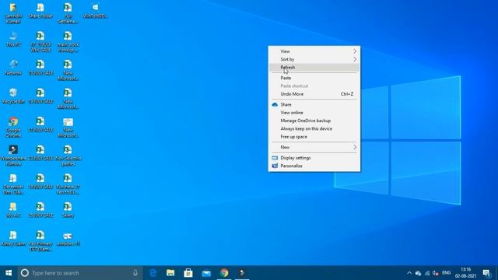Open OneDrive cloud tray icon
498x280 pixels.
(419, 273)
